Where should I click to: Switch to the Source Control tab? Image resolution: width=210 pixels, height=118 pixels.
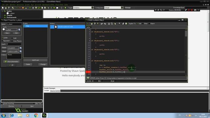(x=55, y=91)
